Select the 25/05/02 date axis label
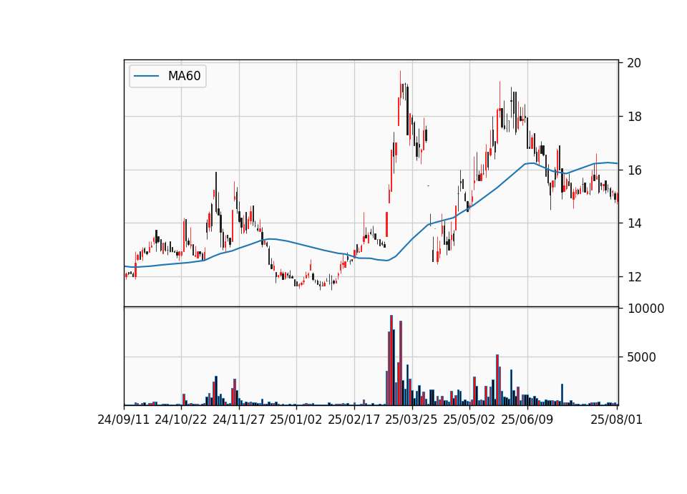This screenshot has width=687, height=494. [x=469, y=420]
